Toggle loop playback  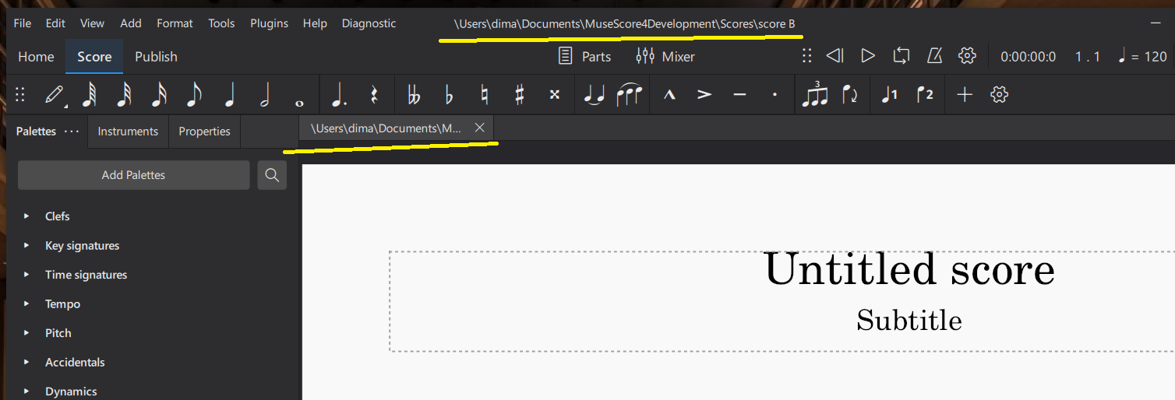pyautogui.click(x=901, y=56)
